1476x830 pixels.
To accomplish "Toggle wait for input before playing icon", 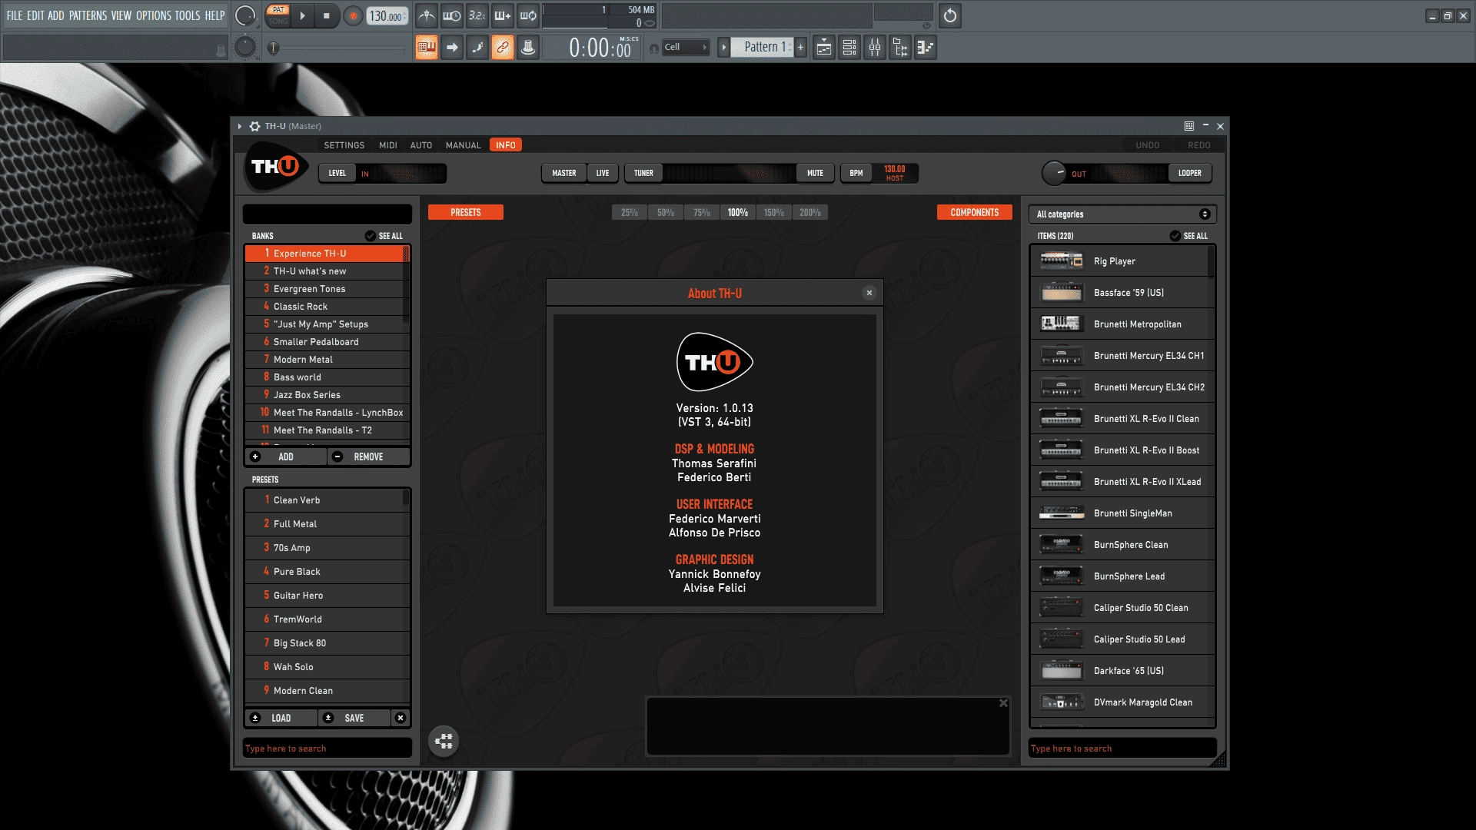I will click(x=452, y=15).
